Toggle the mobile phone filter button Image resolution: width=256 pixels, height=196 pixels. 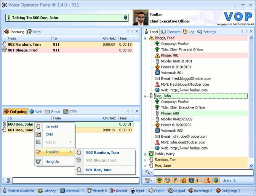(x=175, y=180)
